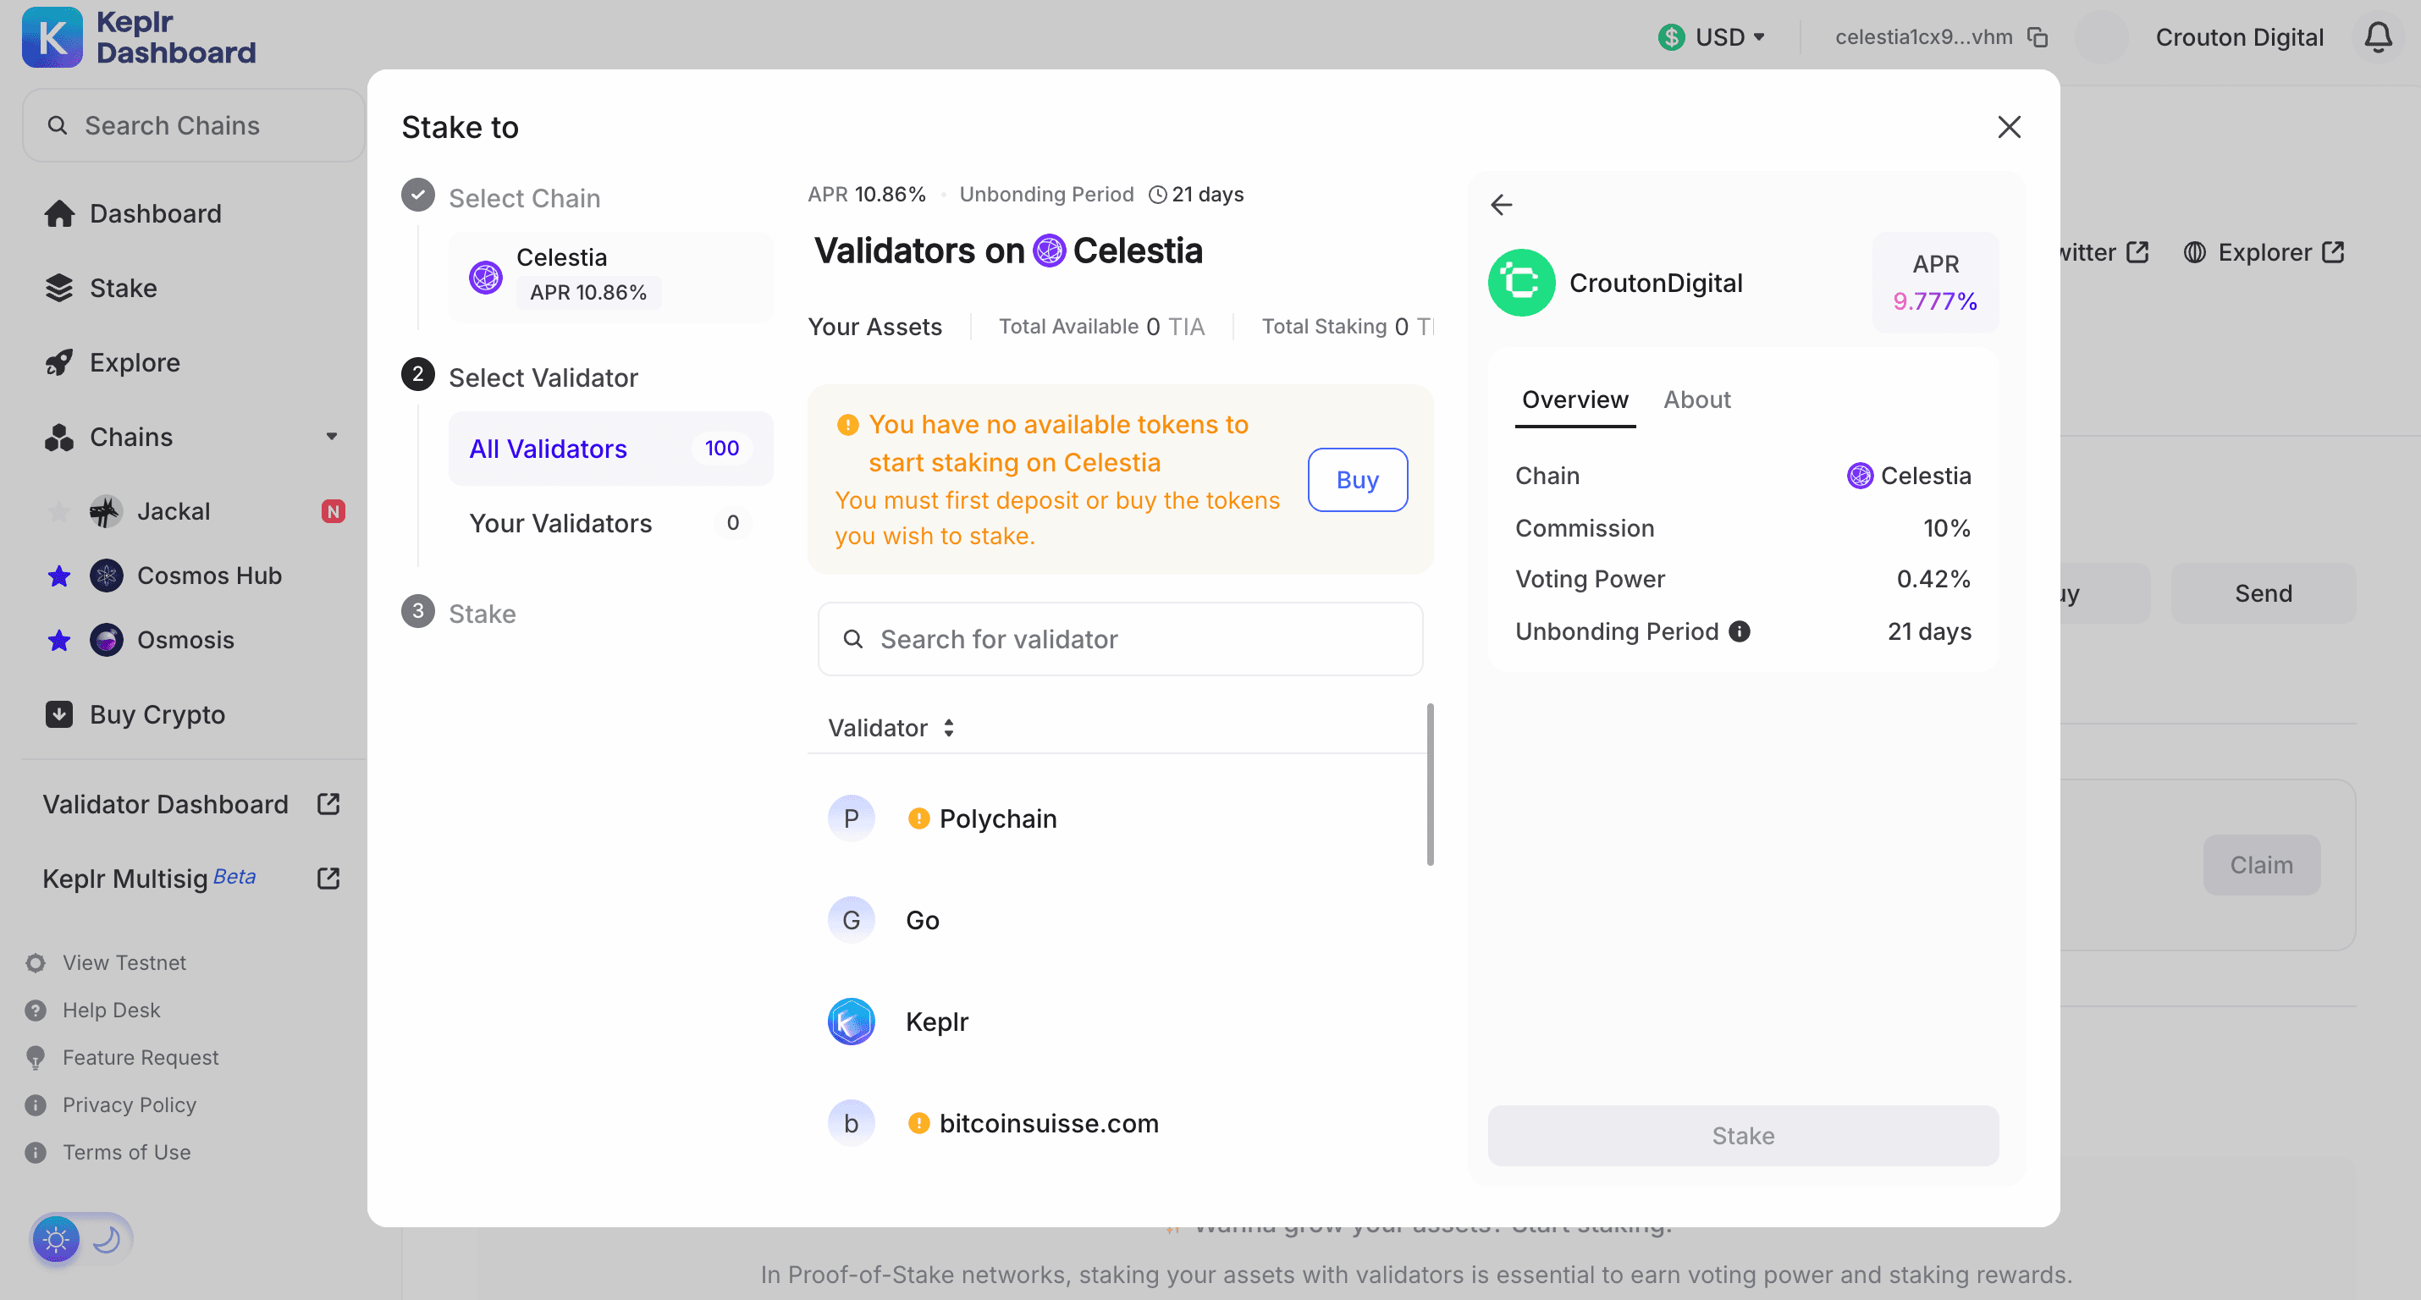2421x1300 pixels.
Task: Open Osmosis chain
Action: tap(163, 639)
